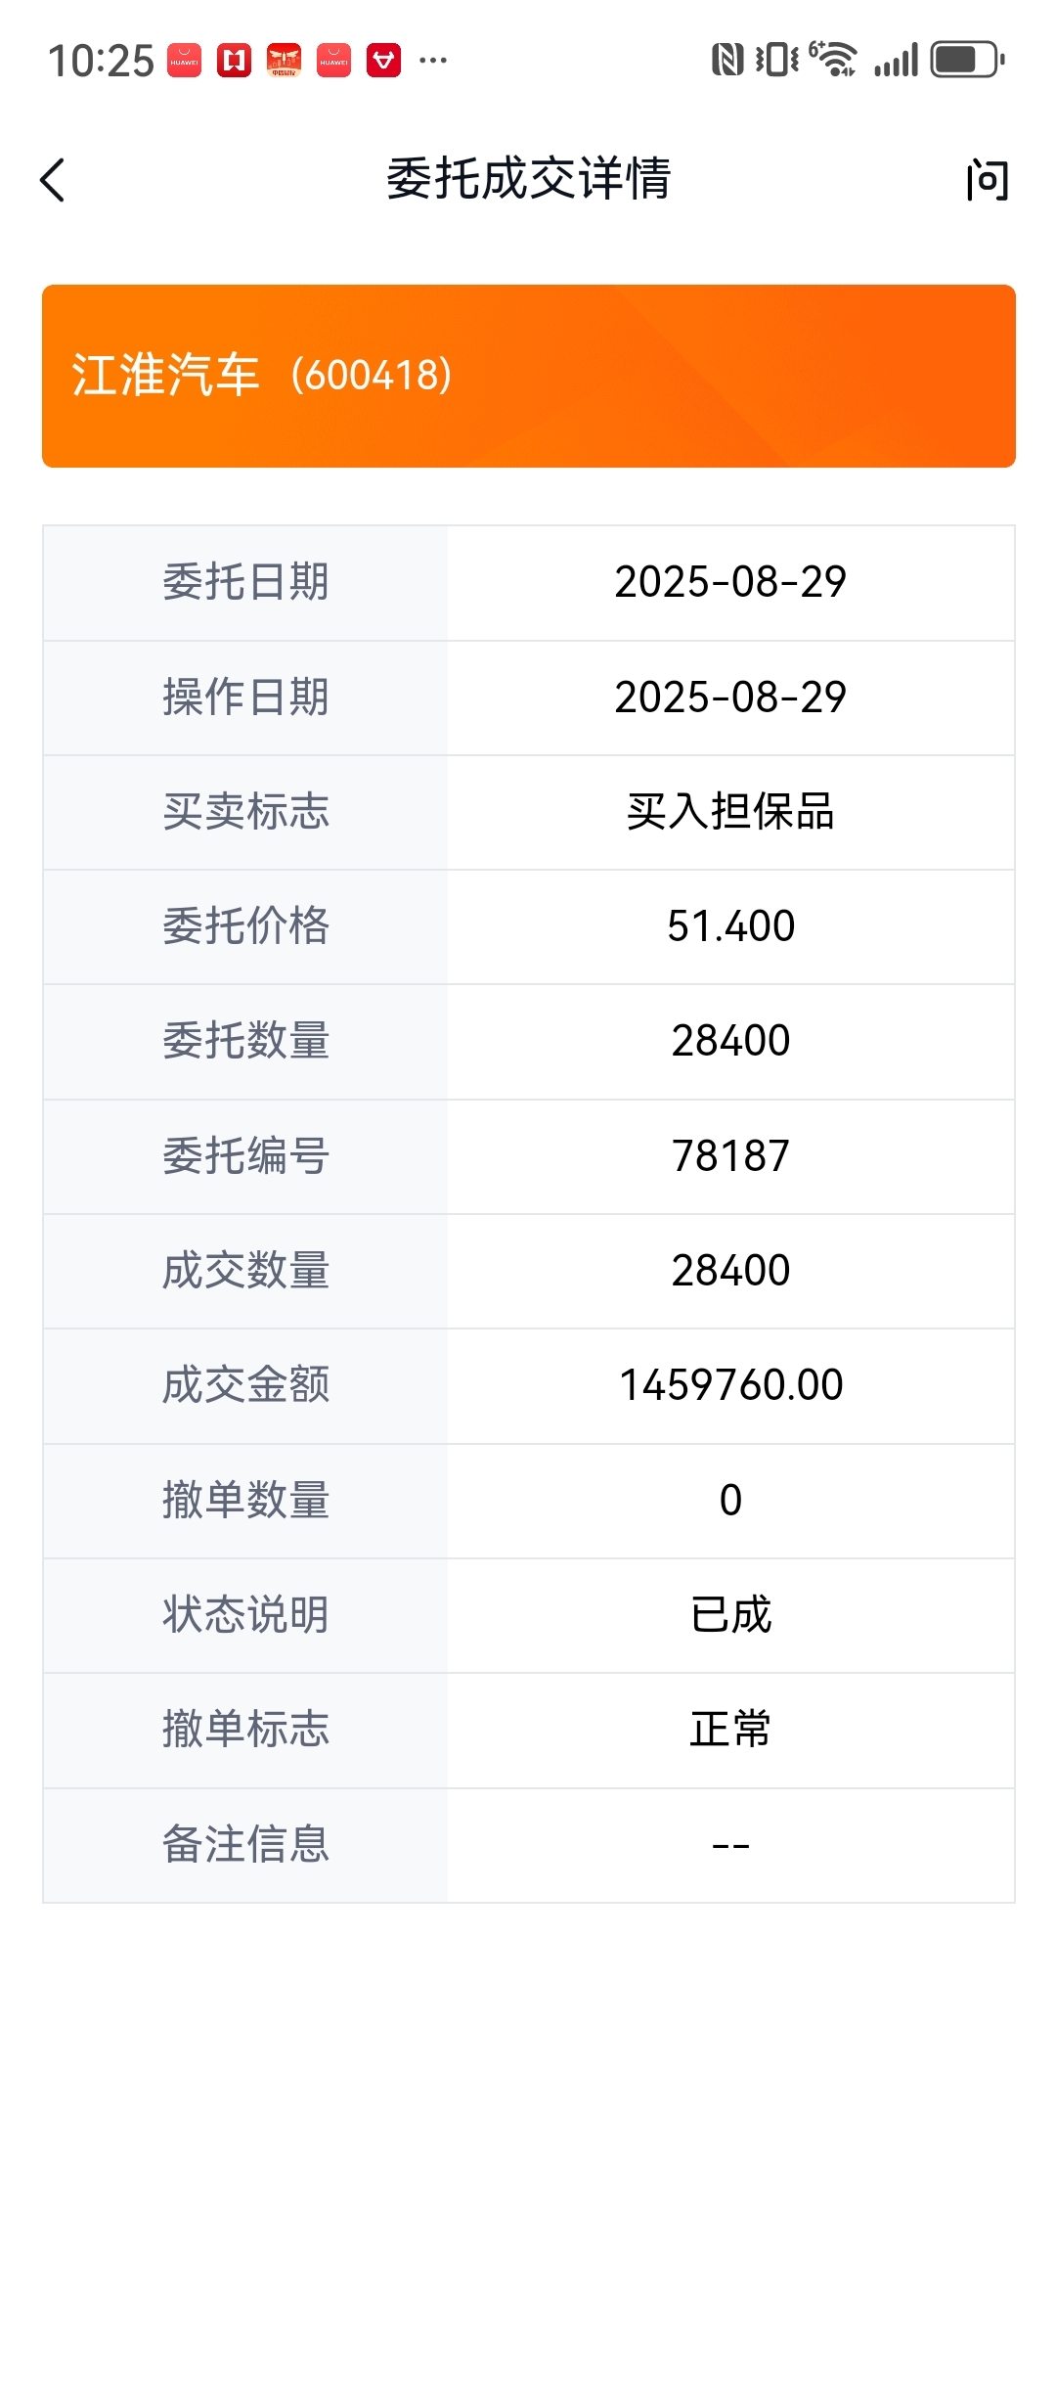Select the 买入担保品 value
Screen dimensions: 1056x2387
pyautogui.click(x=730, y=812)
